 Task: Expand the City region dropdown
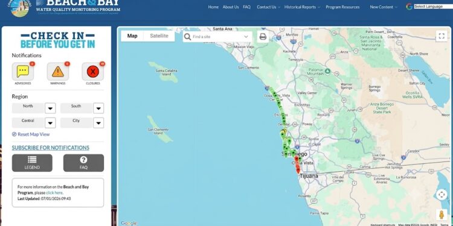98,123
